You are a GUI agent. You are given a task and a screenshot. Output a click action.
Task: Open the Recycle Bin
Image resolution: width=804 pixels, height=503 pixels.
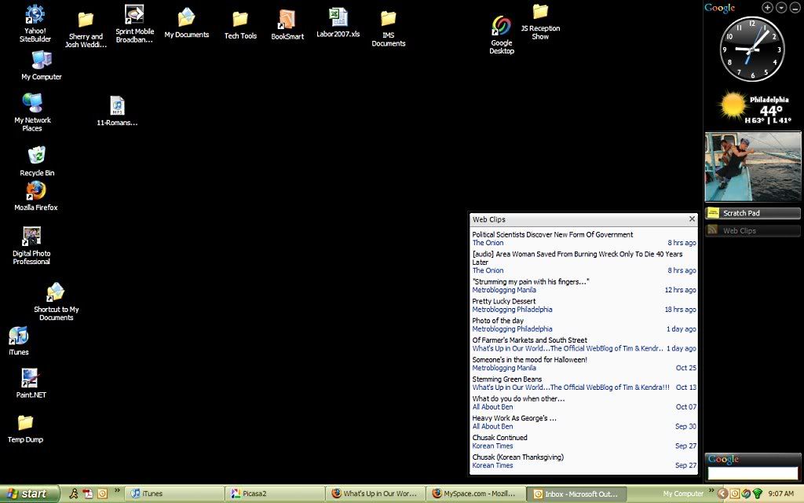37,161
